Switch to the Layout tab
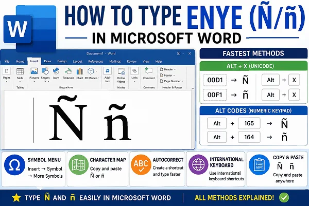Image resolution: width=309 pixels, height=206 pixels. point(77,62)
